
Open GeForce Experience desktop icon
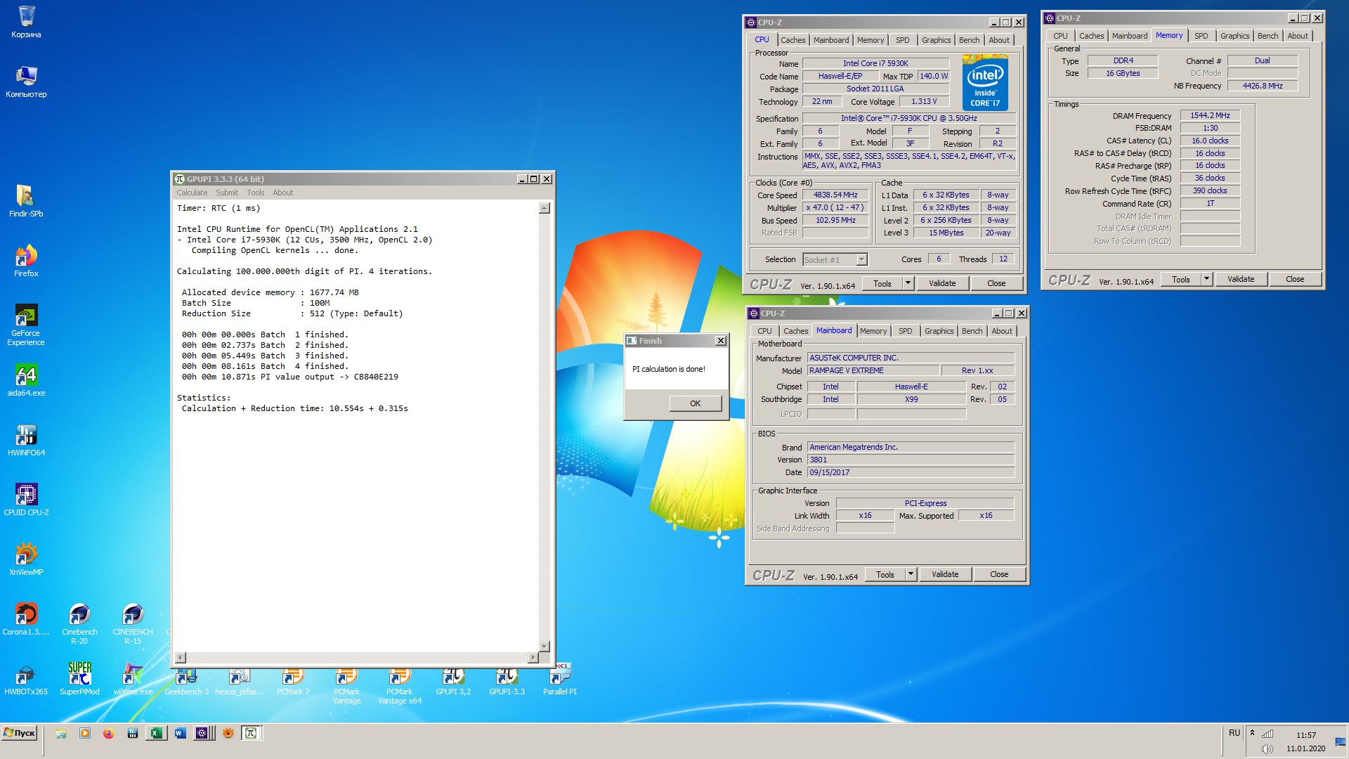26,325
